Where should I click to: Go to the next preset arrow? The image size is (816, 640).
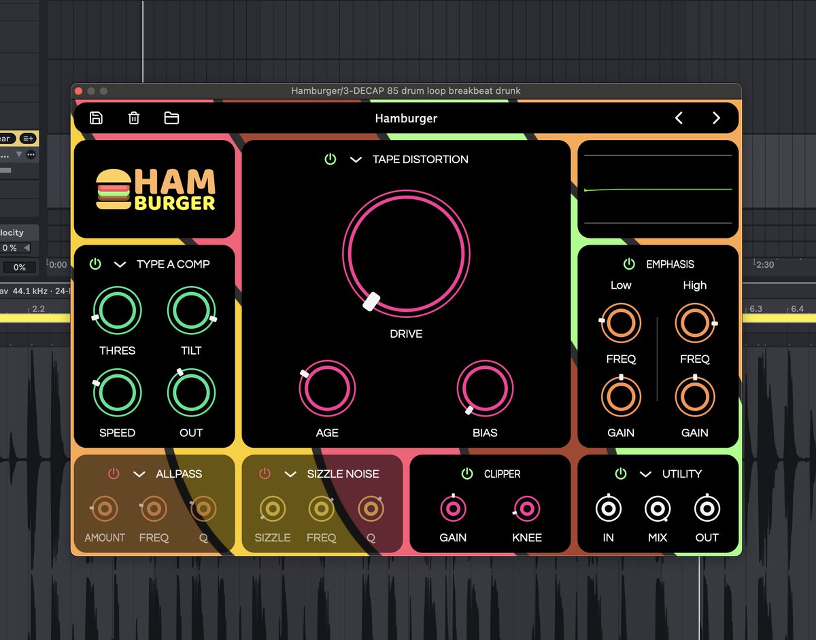coord(716,118)
